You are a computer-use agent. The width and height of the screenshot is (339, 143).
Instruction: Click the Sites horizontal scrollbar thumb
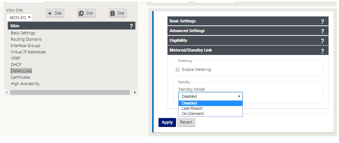pos(70,92)
